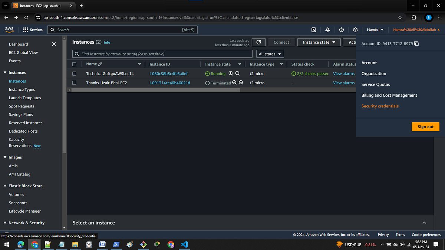Click the Find Instance search field

[161, 54]
